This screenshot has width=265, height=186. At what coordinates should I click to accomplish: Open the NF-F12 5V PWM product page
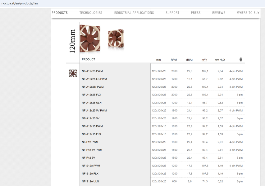(x=92, y=150)
